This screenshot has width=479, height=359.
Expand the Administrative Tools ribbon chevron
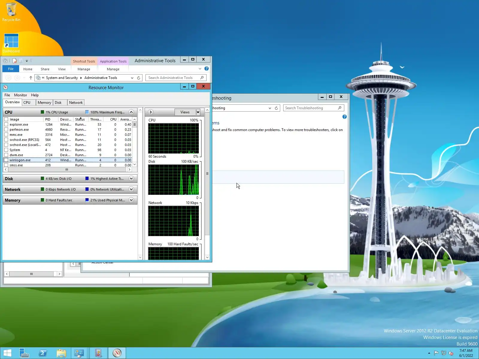(x=200, y=69)
